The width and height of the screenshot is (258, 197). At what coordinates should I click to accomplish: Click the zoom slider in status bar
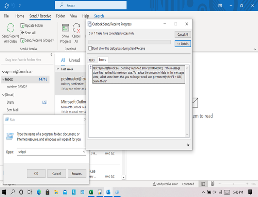tap(233, 184)
